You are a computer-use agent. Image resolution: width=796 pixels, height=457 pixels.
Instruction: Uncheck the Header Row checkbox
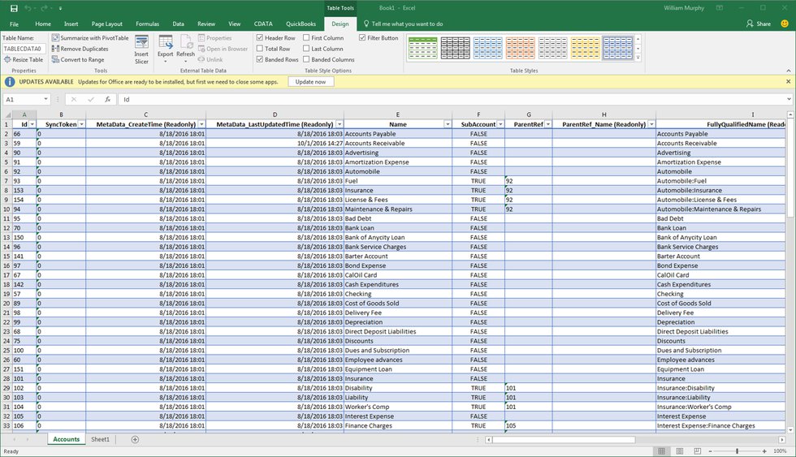[x=260, y=38]
